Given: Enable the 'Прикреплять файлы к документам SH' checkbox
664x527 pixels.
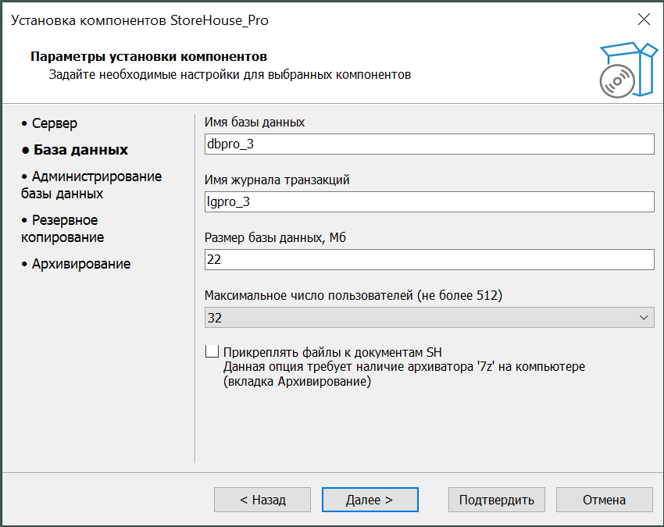Looking at the screenshot, I should click(212, 351).
